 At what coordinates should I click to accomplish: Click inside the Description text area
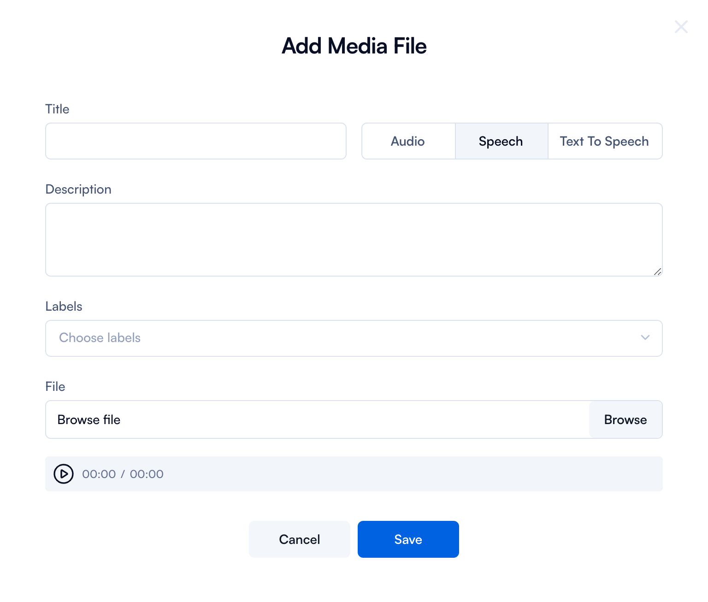(x=353, y=239)
